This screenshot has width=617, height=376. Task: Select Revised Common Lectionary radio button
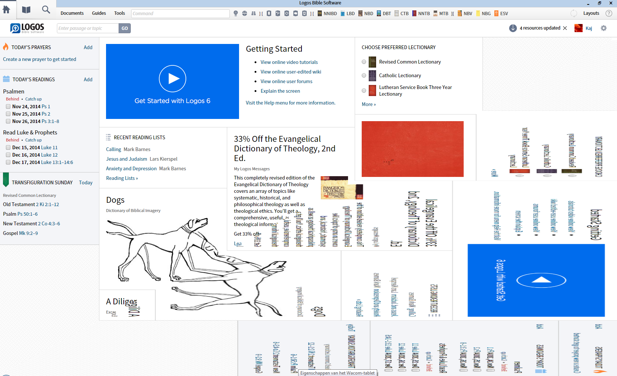364,62
